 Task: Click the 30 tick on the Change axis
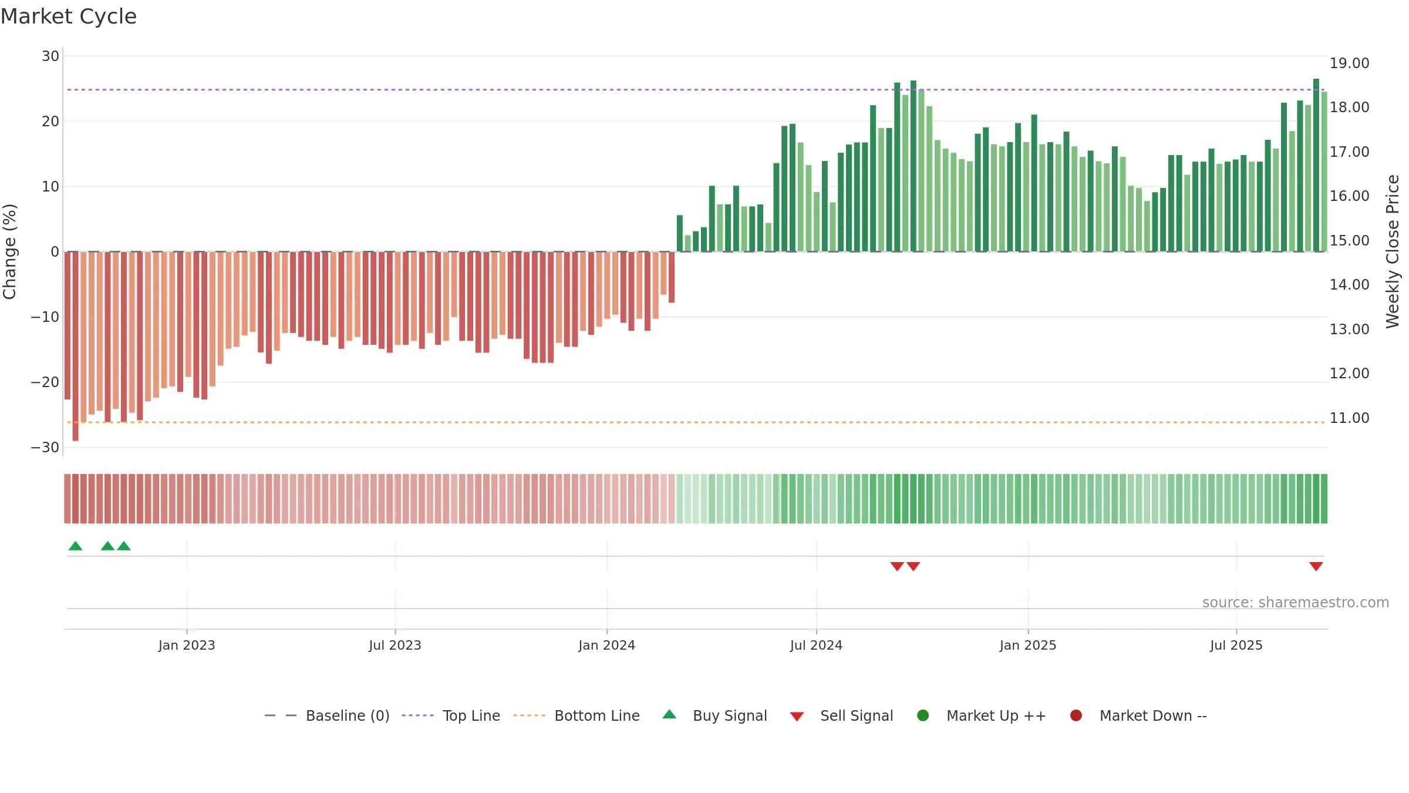click(50, 56)
